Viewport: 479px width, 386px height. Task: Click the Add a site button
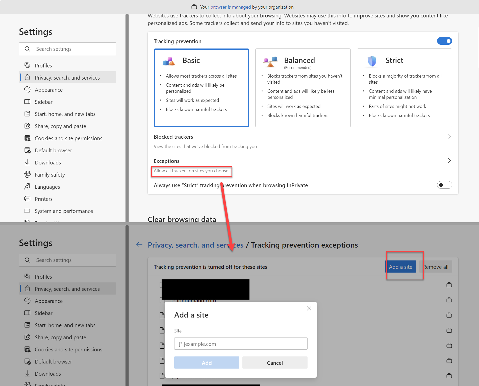point(400,267)
